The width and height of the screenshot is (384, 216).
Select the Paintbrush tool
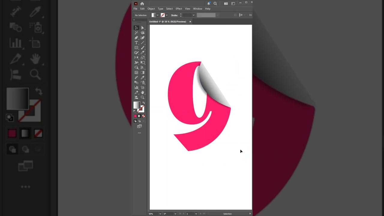tap(142, 48)
